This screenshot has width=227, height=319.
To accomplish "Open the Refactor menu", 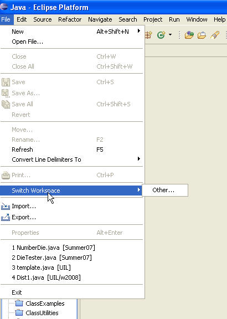I will coord(70,19).
